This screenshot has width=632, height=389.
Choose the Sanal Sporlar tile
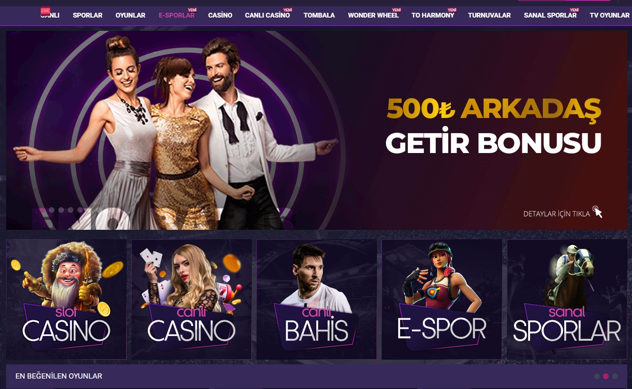pos(567,299)
